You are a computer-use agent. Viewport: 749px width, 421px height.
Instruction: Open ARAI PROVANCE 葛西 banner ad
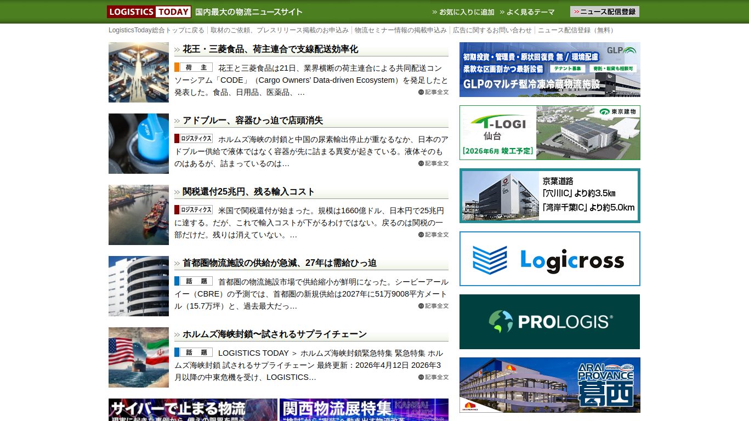pyautogui.click(x=550, y=385)
